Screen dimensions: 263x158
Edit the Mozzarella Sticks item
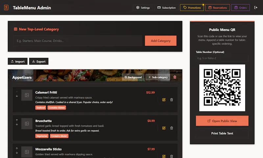pyautogui.click(x=164, y=156)
